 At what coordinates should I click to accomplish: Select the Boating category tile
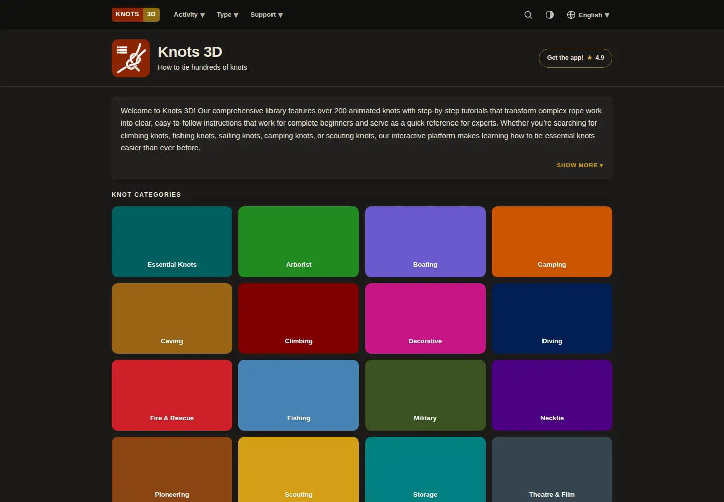point(425,241)
